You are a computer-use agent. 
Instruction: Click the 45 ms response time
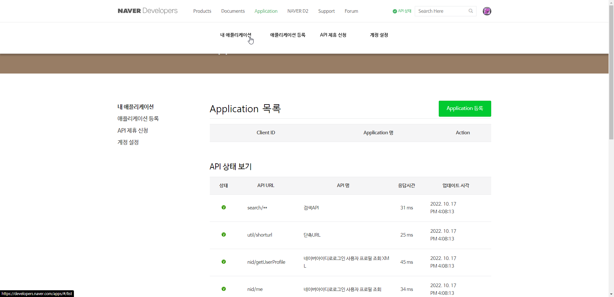tap(406, 262)
